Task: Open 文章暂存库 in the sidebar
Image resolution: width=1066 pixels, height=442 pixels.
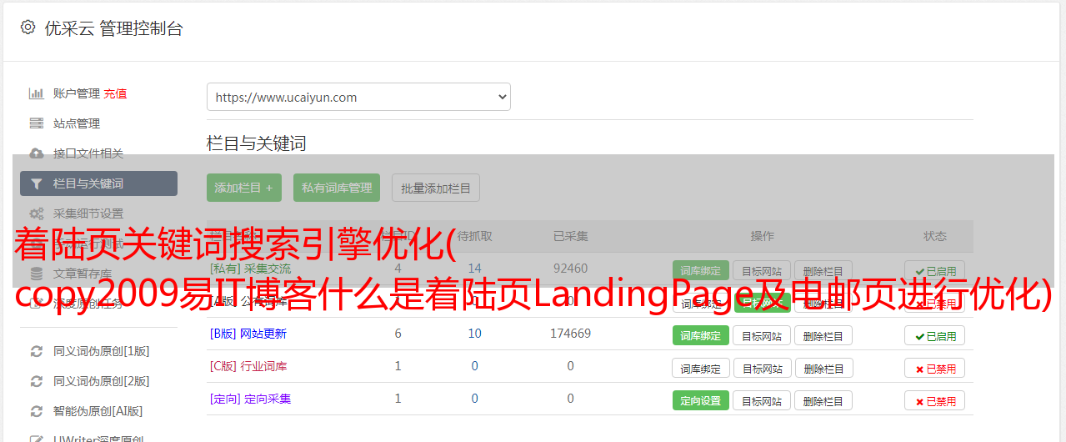Action: 83,274
